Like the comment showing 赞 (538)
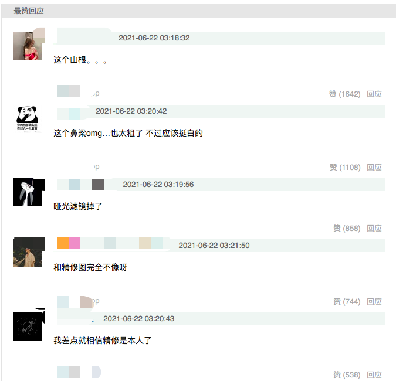Screen dimensions: 396x381 (x=347, y=375)
